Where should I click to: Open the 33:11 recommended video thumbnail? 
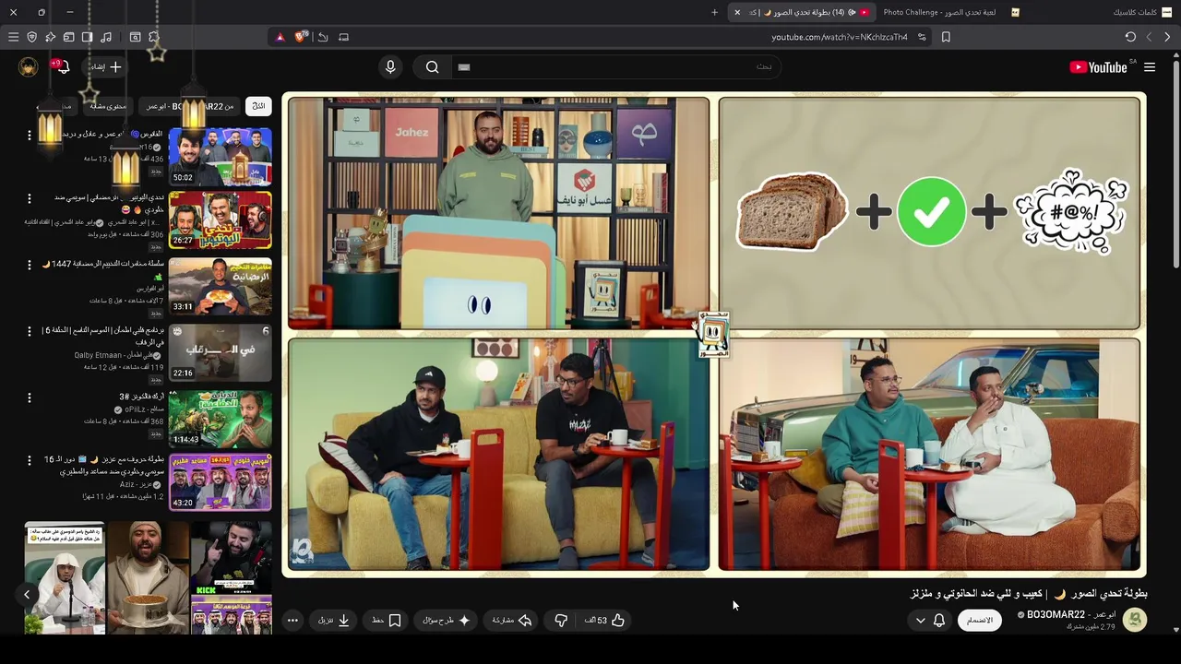point(221,287)
